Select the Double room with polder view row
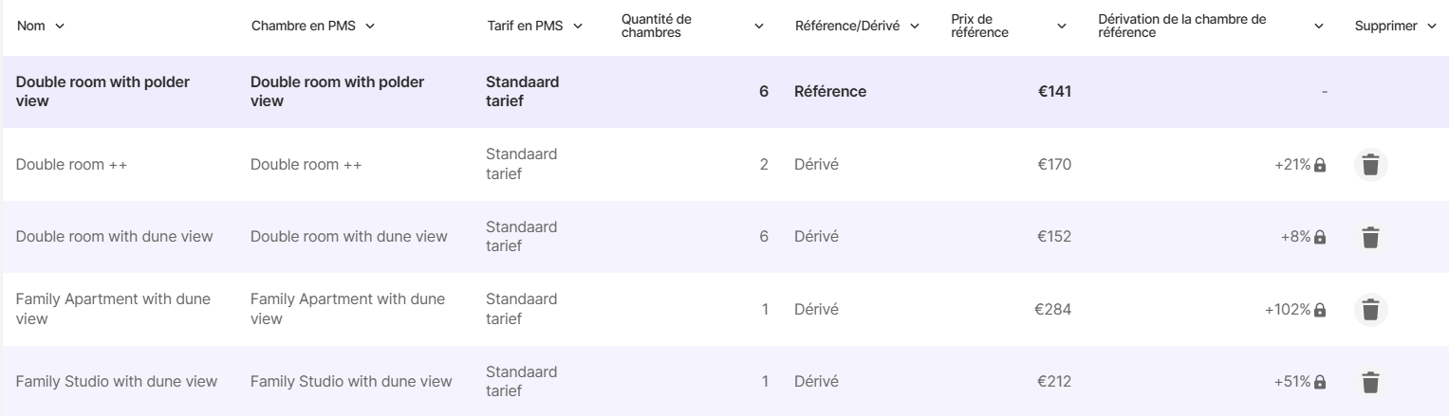 tap(103, 92)
